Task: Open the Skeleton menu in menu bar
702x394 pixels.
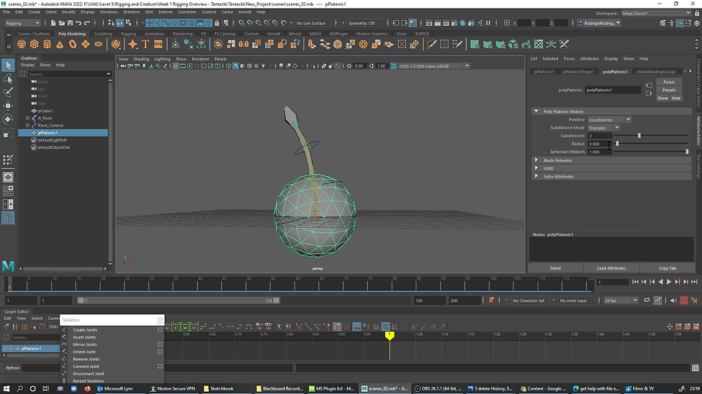Action: point(131,12)
